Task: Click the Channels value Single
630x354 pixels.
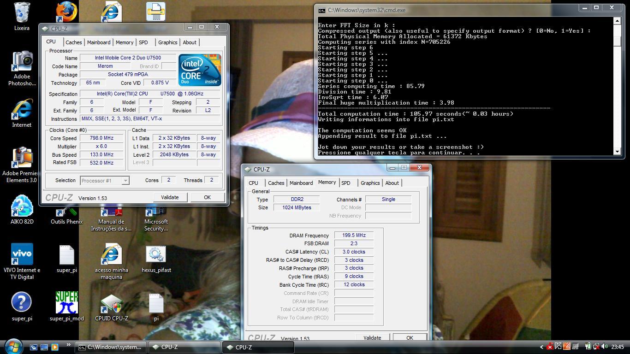Action: coord(388,200)
